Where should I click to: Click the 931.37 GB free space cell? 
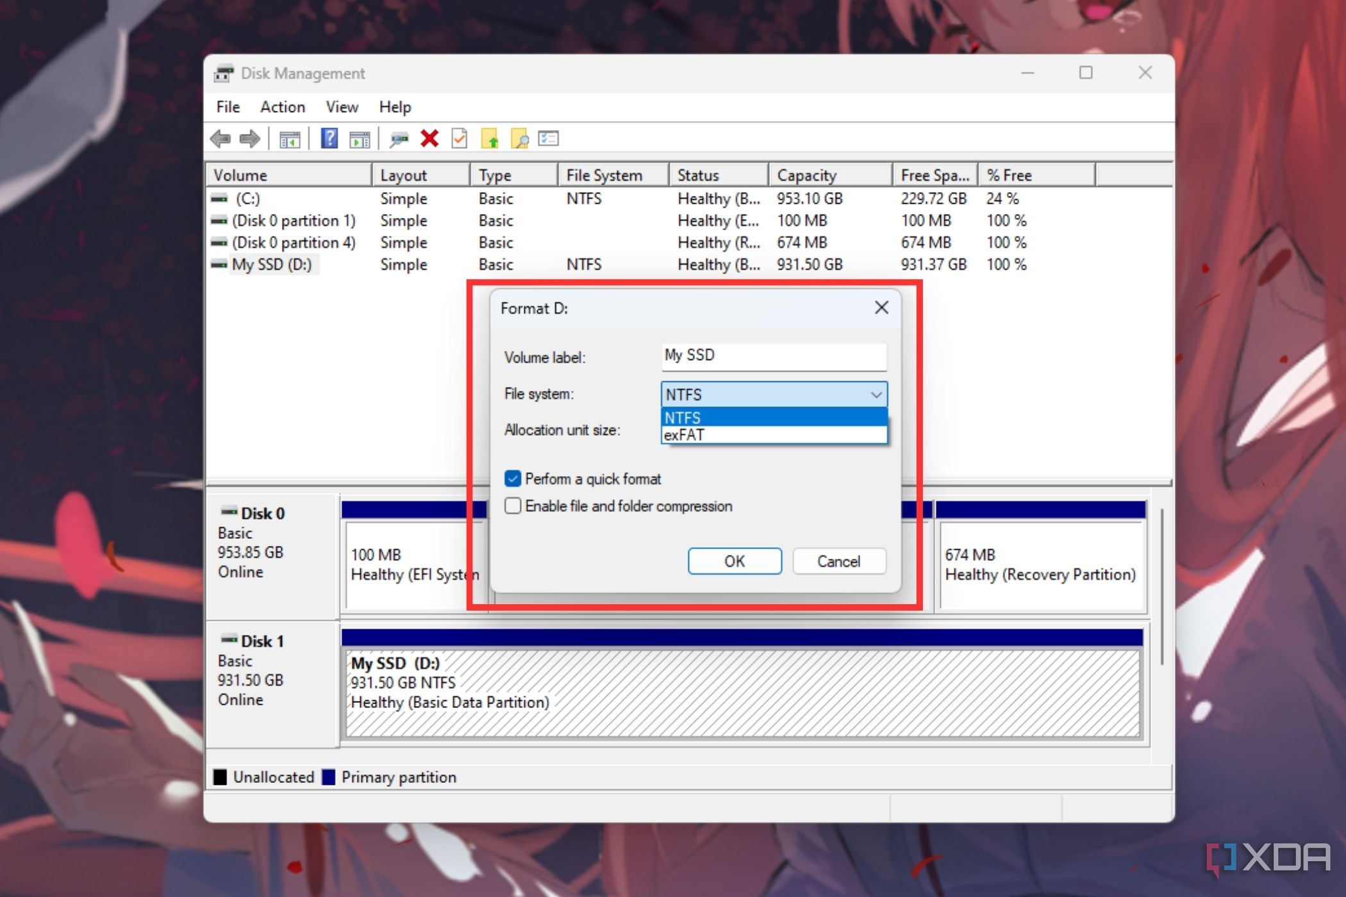pos(933,264)
